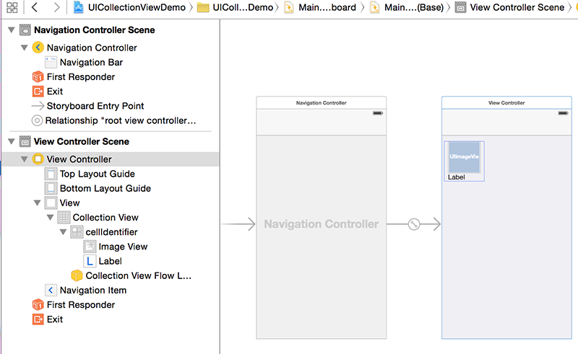Image resolution: width=578 pixels, height=354 pixels.
Task: Select the Storyboard Entry Point row
Action: [x=111, y=106]
